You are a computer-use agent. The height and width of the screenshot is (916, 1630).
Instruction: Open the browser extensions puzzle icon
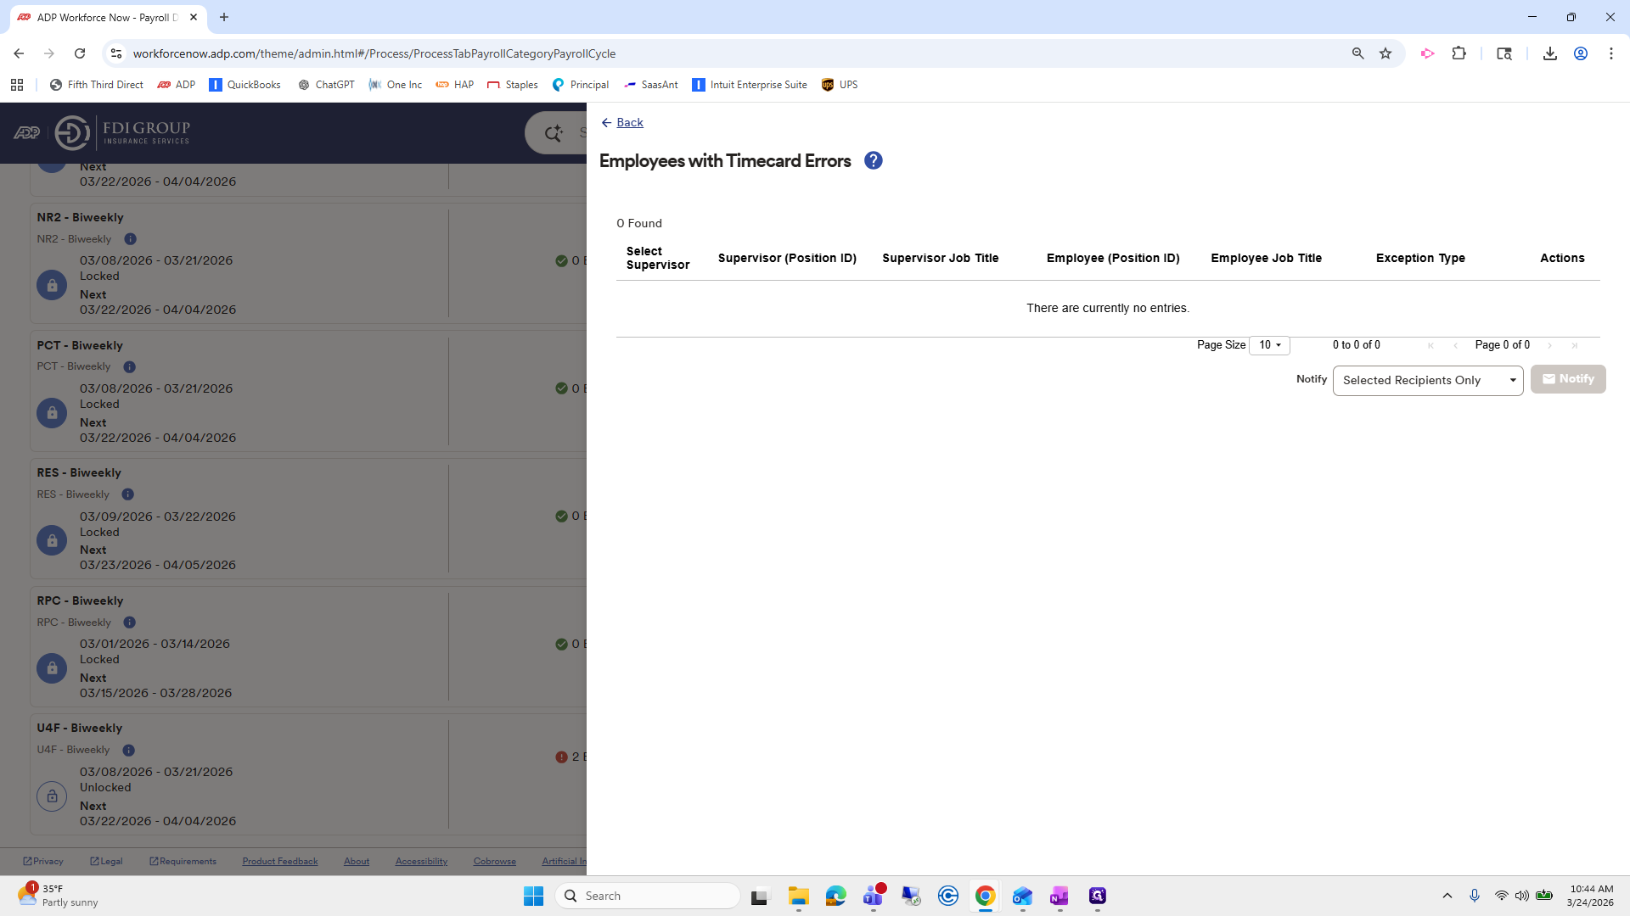1459,53
